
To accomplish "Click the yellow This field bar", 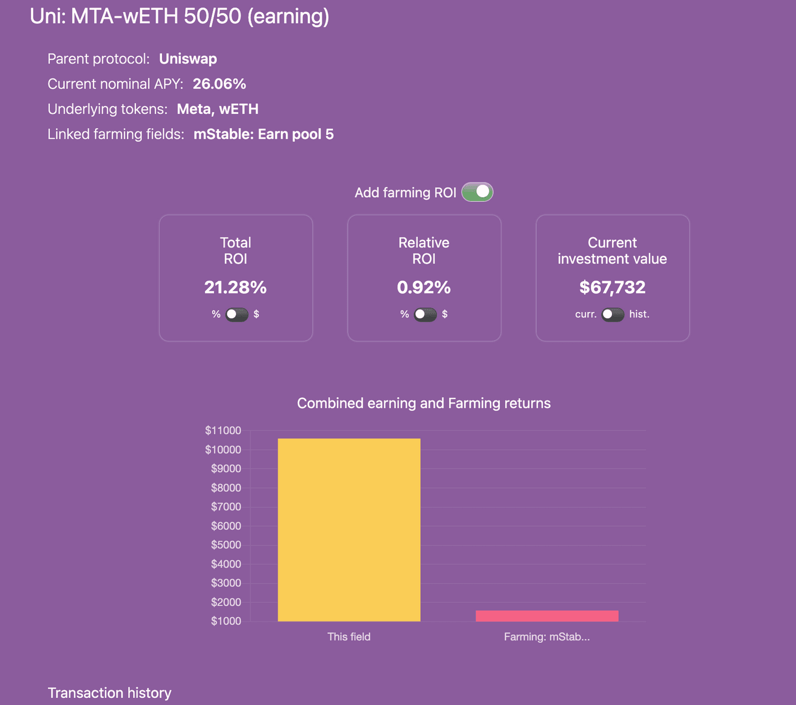I will 349,530.
